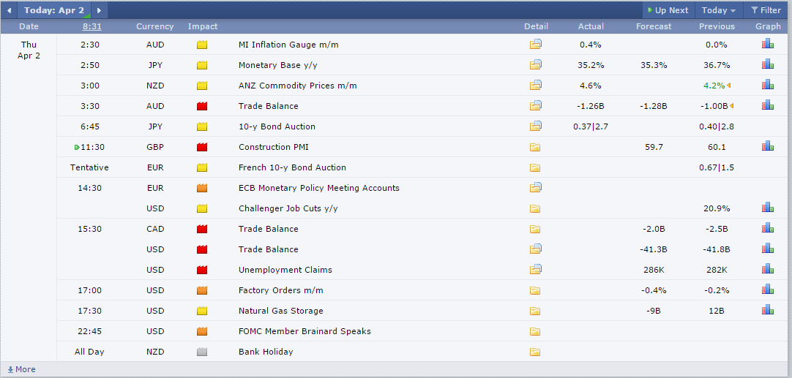Show graph for Unemployment Claims
The width and height of the screenshot is (792, 378).
pos(768,269)
